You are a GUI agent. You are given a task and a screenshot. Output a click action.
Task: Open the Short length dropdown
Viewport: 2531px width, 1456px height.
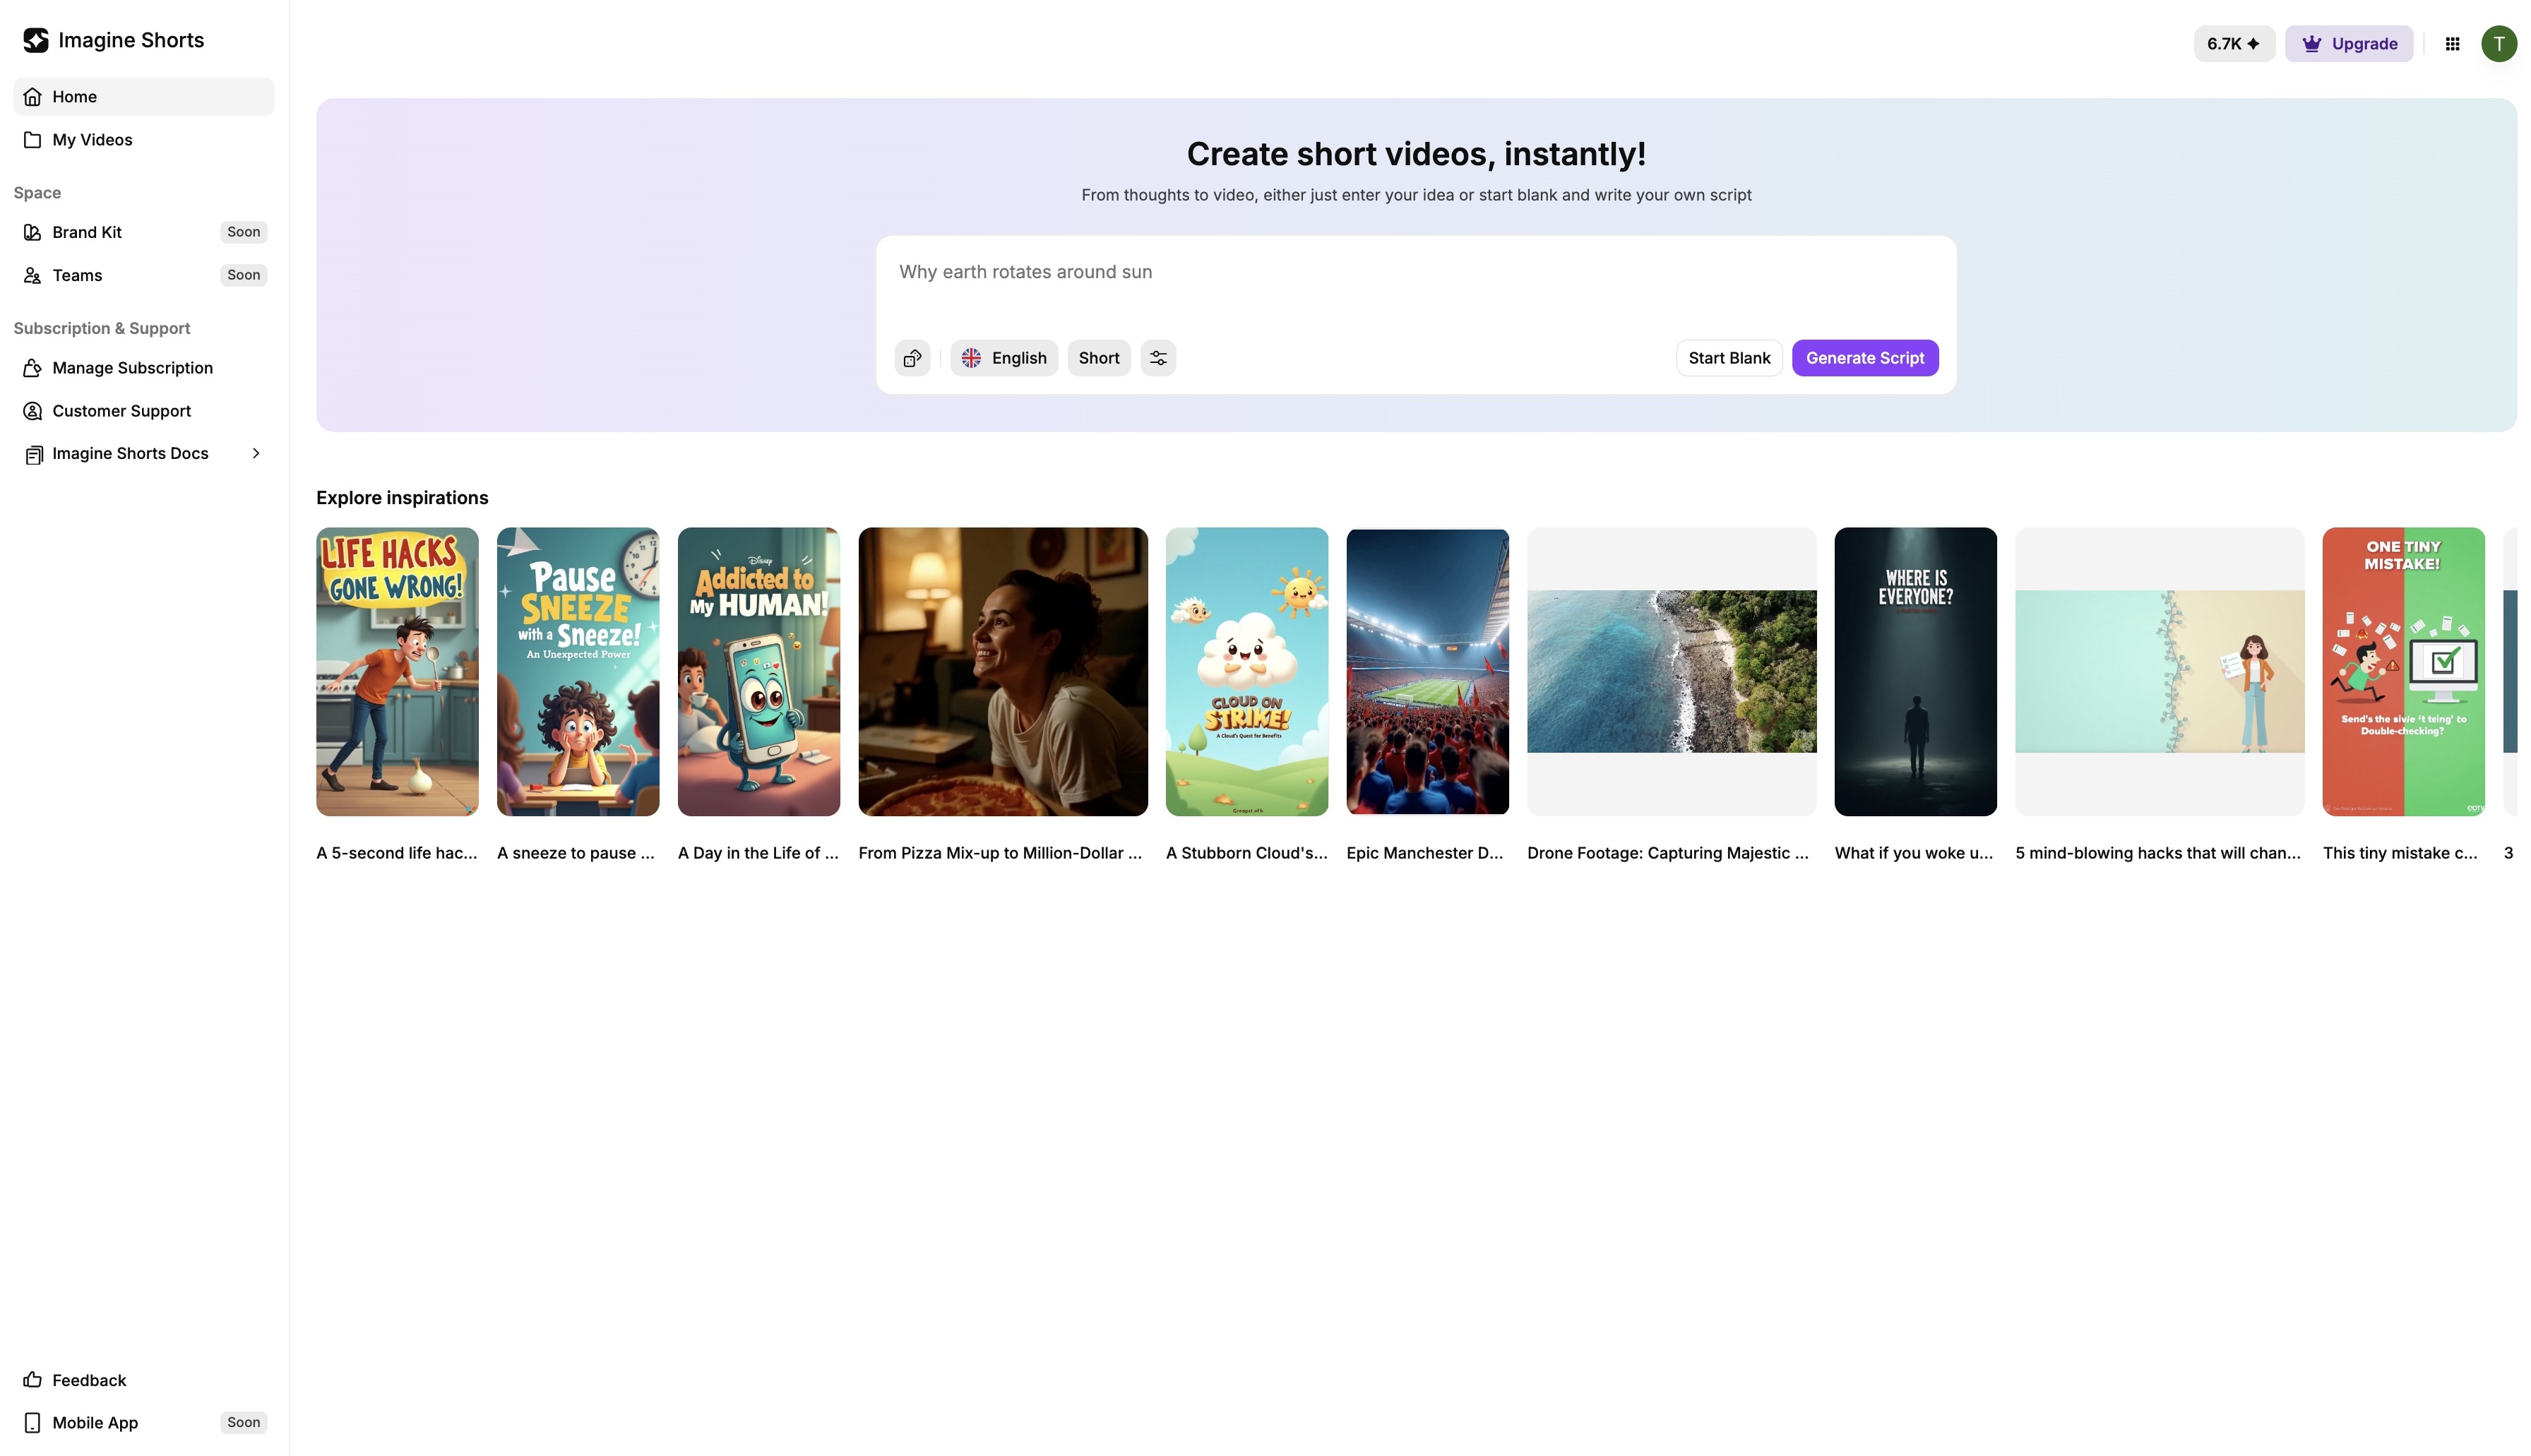click(1098, 358)
